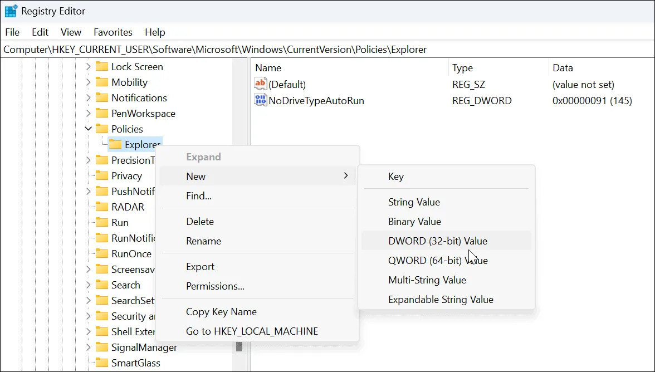The height and width of the screenshot is (372, 655).
Task: Click the Mobility folder icon
Action: click(x=102, y=82)
